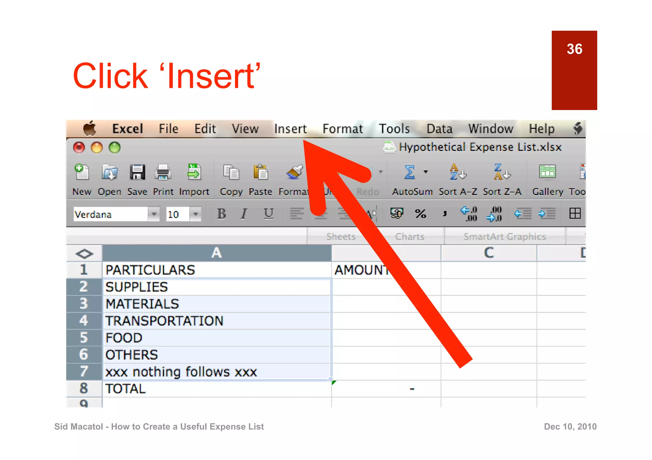Toggle Italic formatting
The image size is (652, 460).
point(244,214)
